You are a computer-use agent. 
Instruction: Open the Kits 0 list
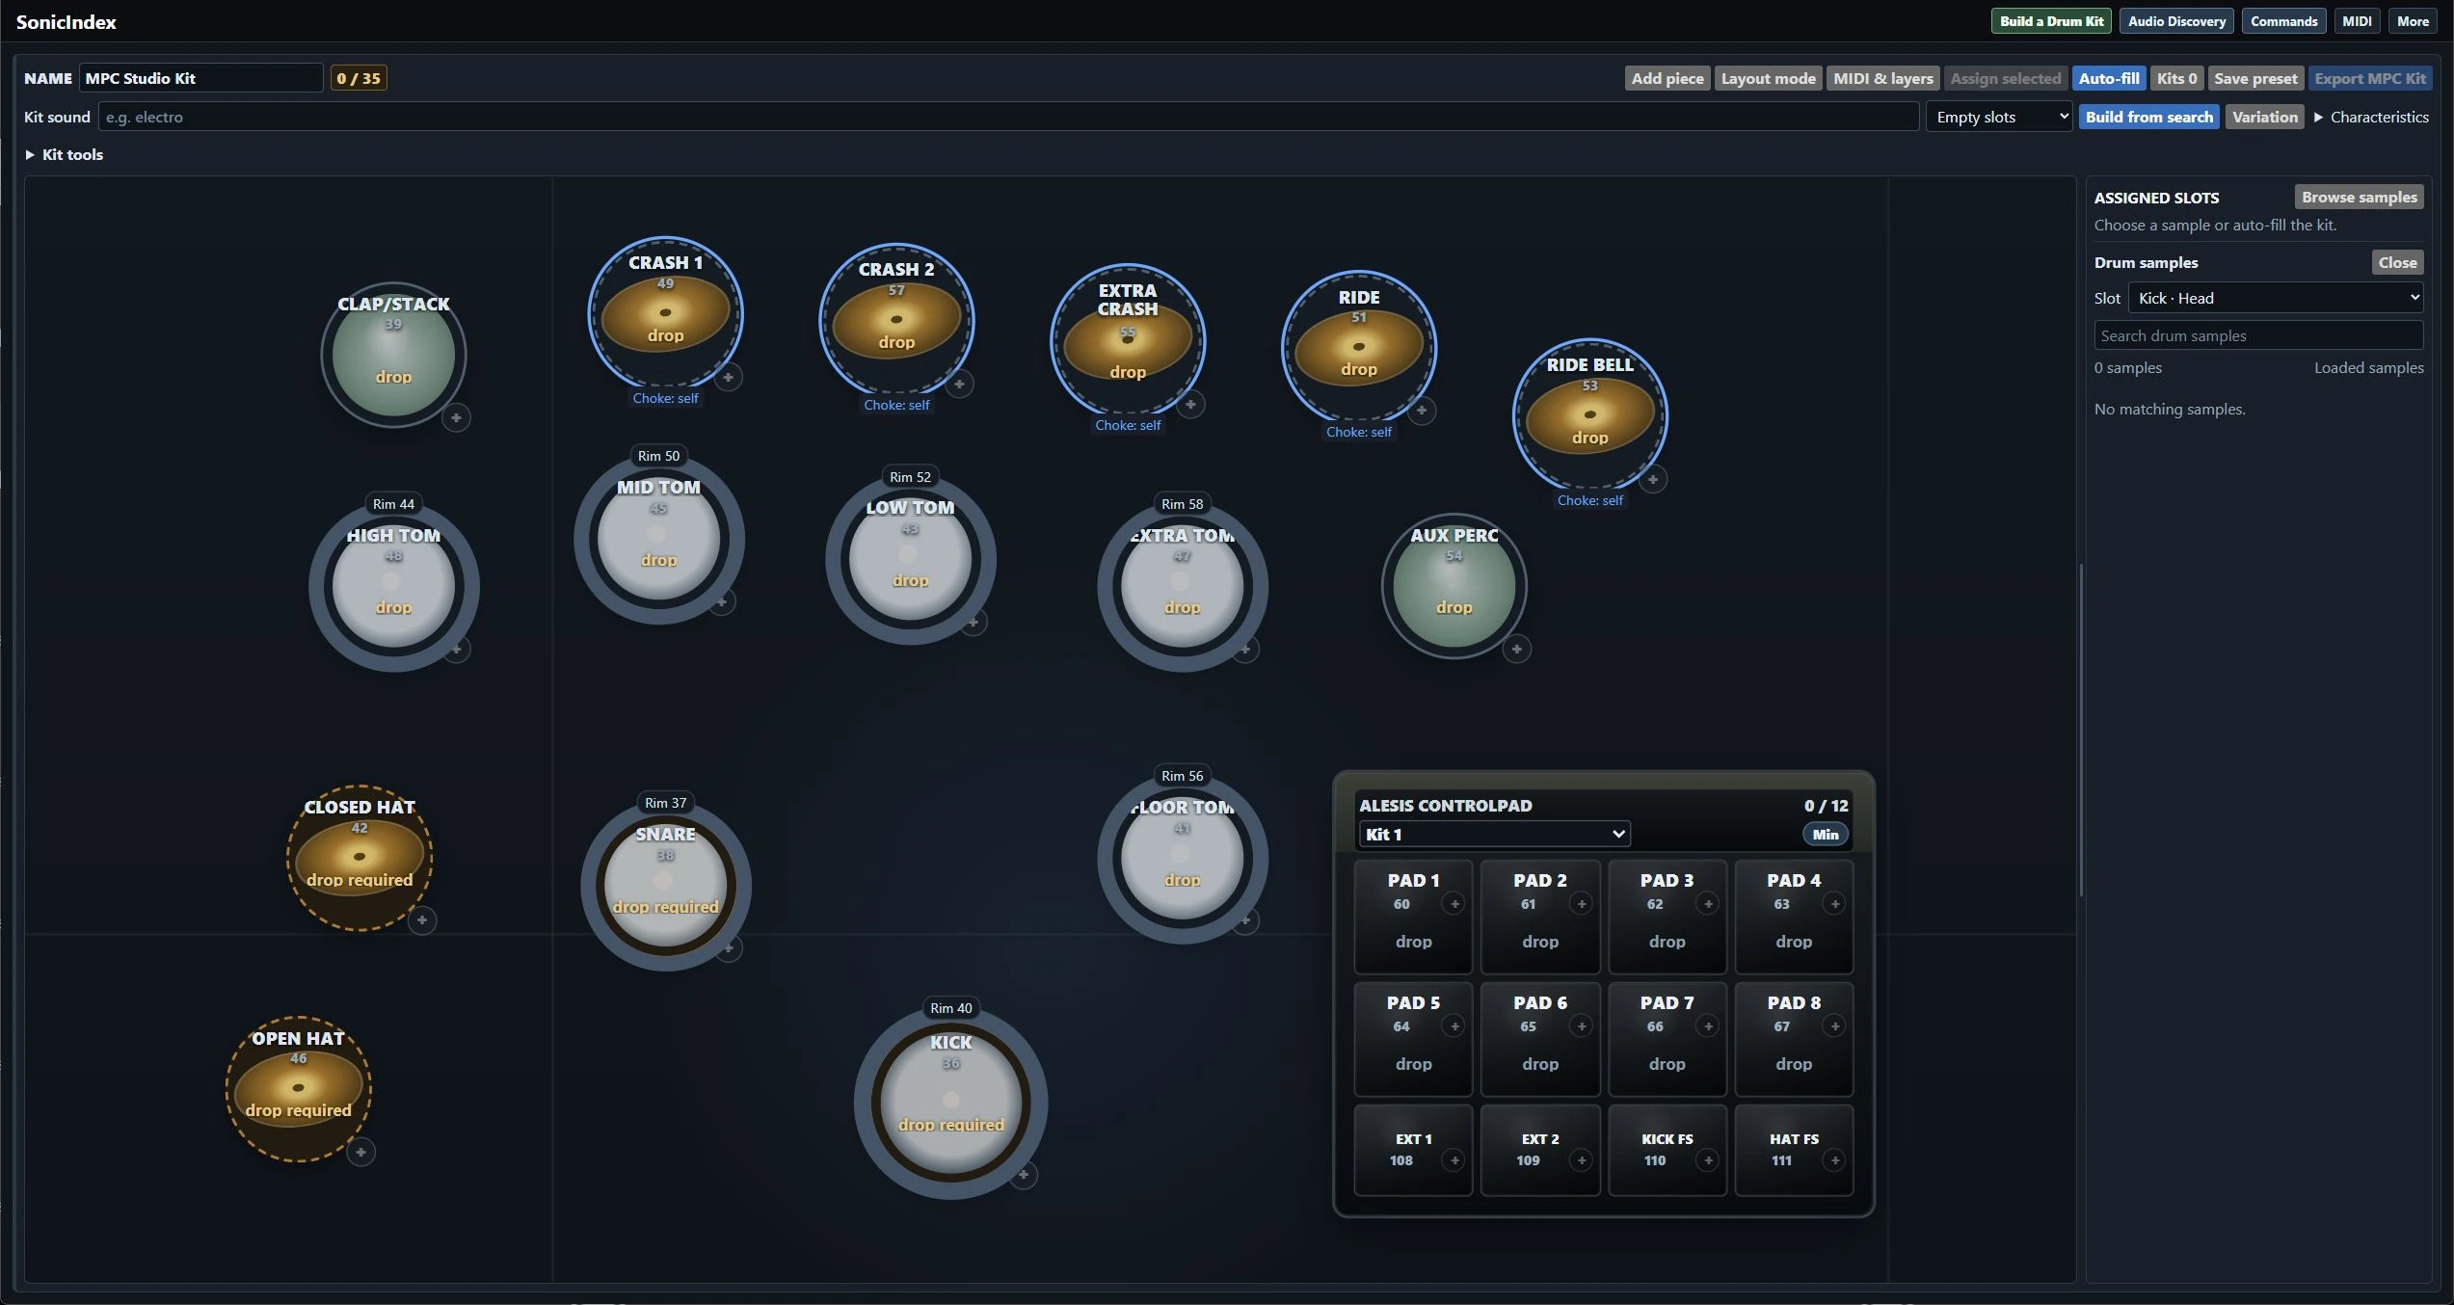click(x=2176, y=78)
